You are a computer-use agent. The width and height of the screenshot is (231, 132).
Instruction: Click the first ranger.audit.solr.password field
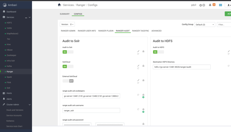pos(77,124)
